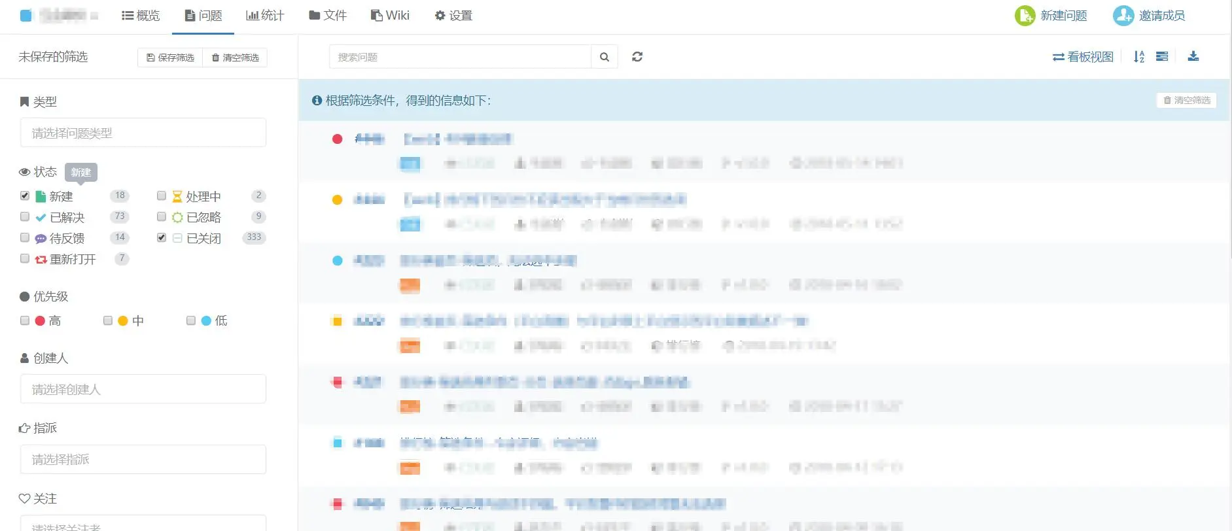Click the blue 低 priority dot
The height and width of the screenshot is (531, 1232).
pyautogui.click(x=206, y=320)
